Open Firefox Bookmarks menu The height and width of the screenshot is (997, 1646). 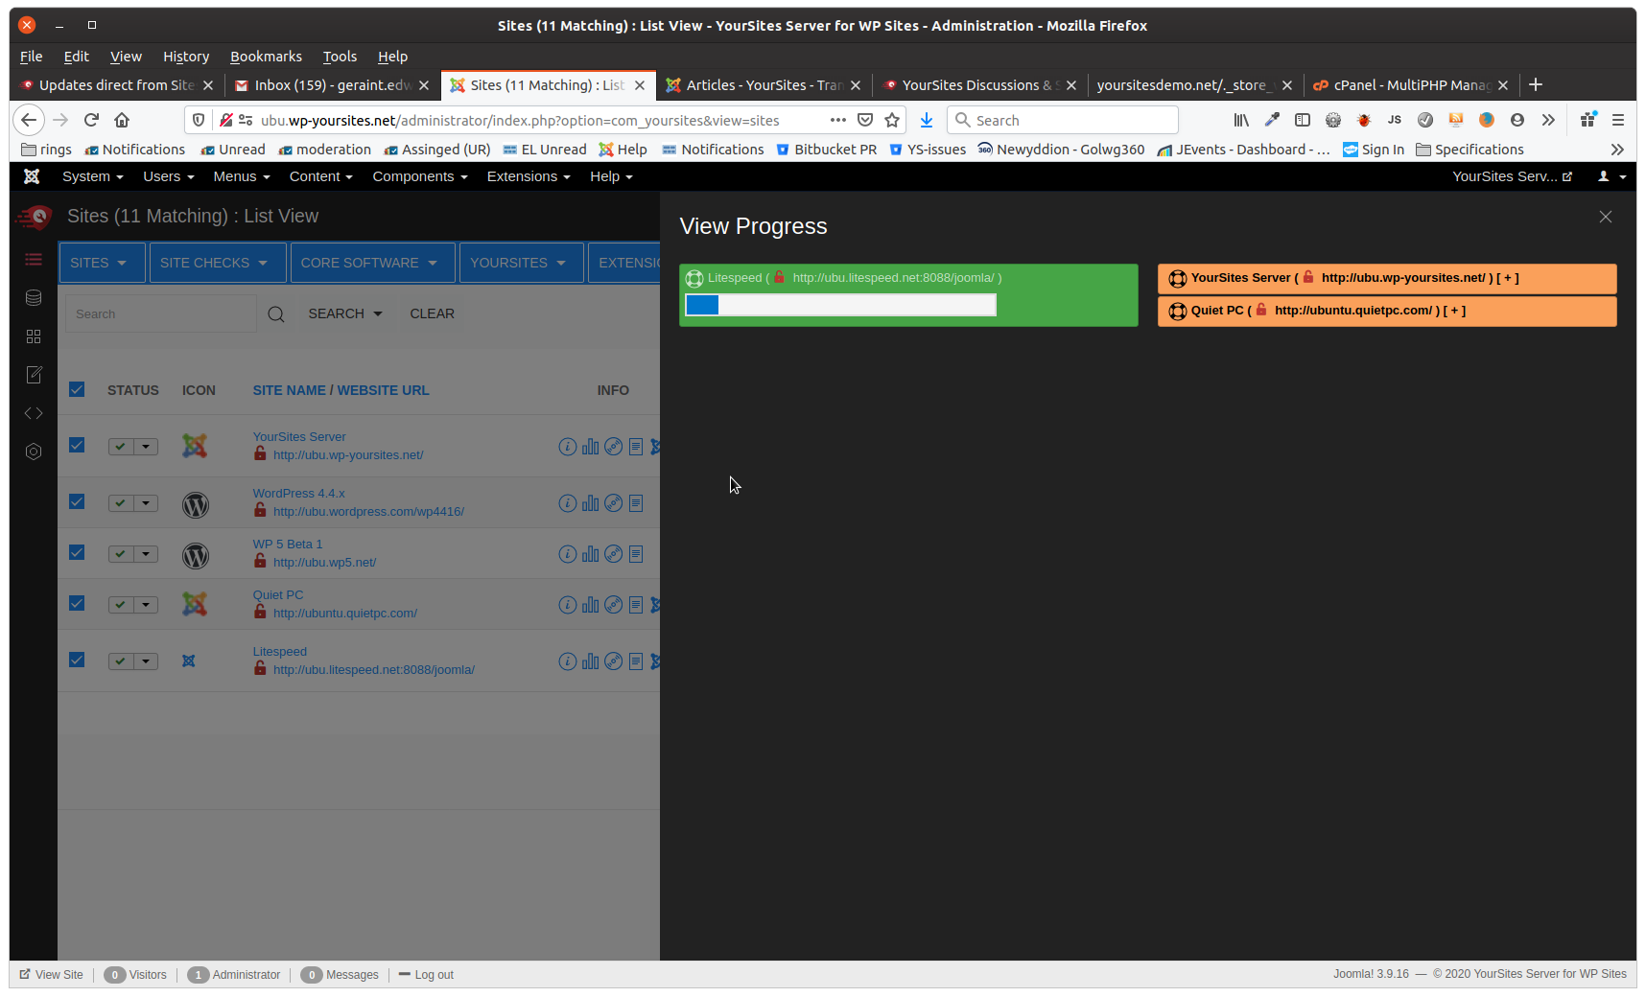coord(266,57)
